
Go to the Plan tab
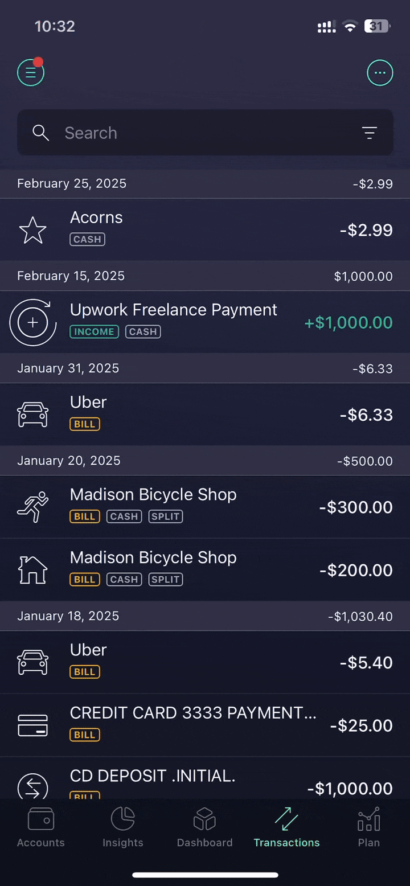pyautogui.click(x=369, y=828)
